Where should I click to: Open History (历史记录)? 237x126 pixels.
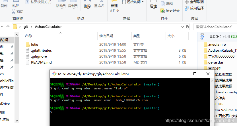coord(170,11)
